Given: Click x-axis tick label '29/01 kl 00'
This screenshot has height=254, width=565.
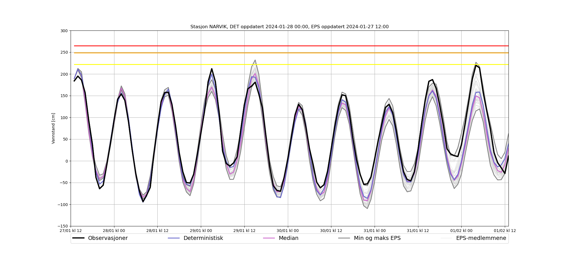Looking at the screenshot, I should [201, 231].
